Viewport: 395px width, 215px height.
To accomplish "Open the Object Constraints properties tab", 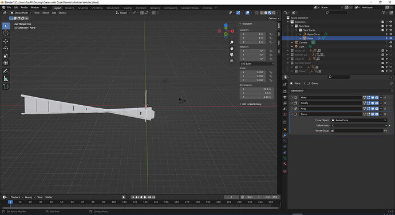I will pos(285,152).
